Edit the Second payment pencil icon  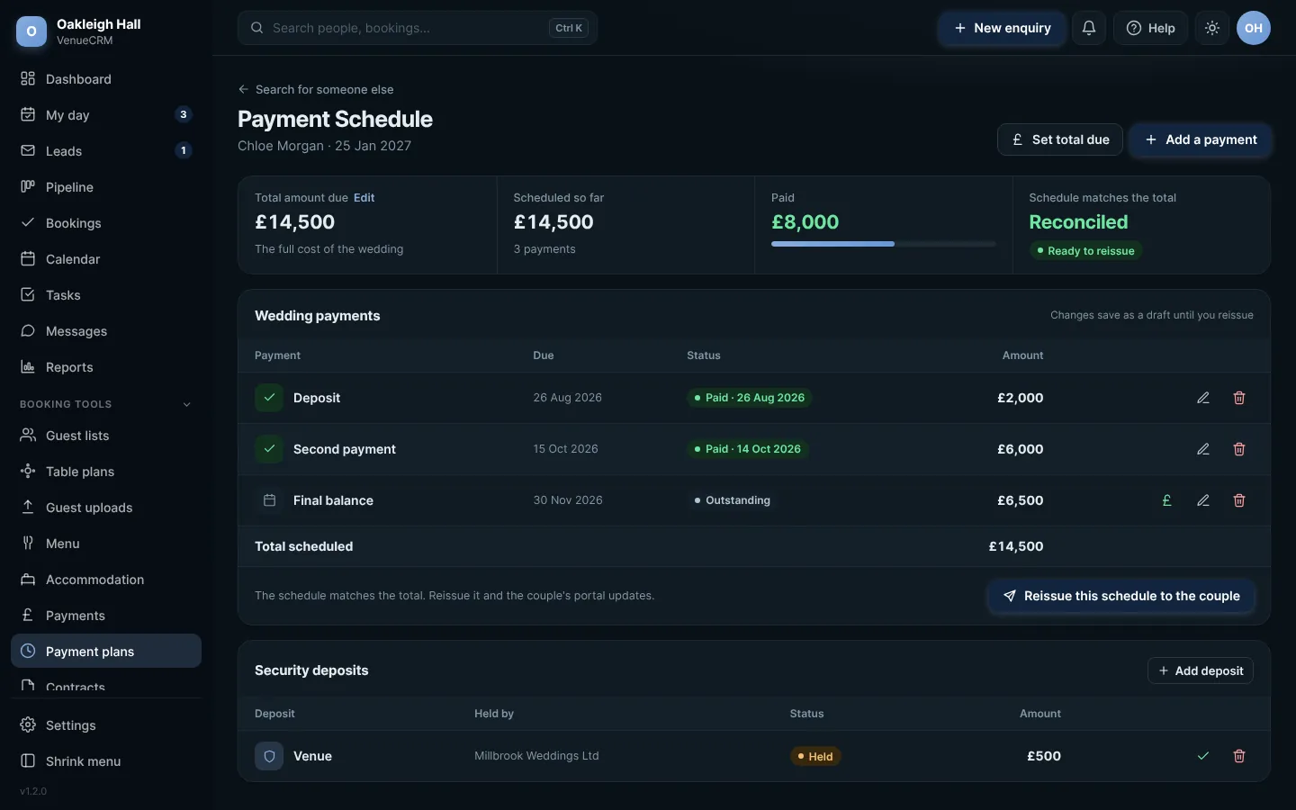tap(1203, 449)
